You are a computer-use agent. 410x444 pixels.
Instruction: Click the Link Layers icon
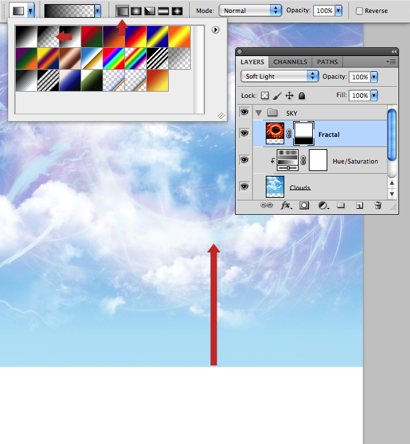266,205
